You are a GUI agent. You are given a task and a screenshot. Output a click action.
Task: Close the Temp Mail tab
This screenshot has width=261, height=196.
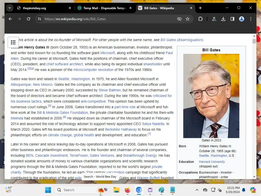tap(130, 8)
